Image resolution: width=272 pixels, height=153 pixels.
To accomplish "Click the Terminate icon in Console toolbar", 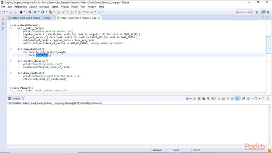I will pos(195,99).
